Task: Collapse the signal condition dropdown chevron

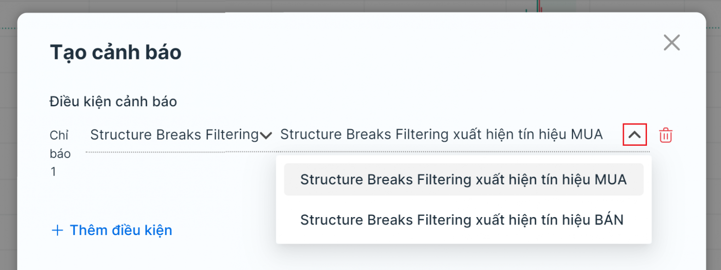Action: tap(635, 135)
